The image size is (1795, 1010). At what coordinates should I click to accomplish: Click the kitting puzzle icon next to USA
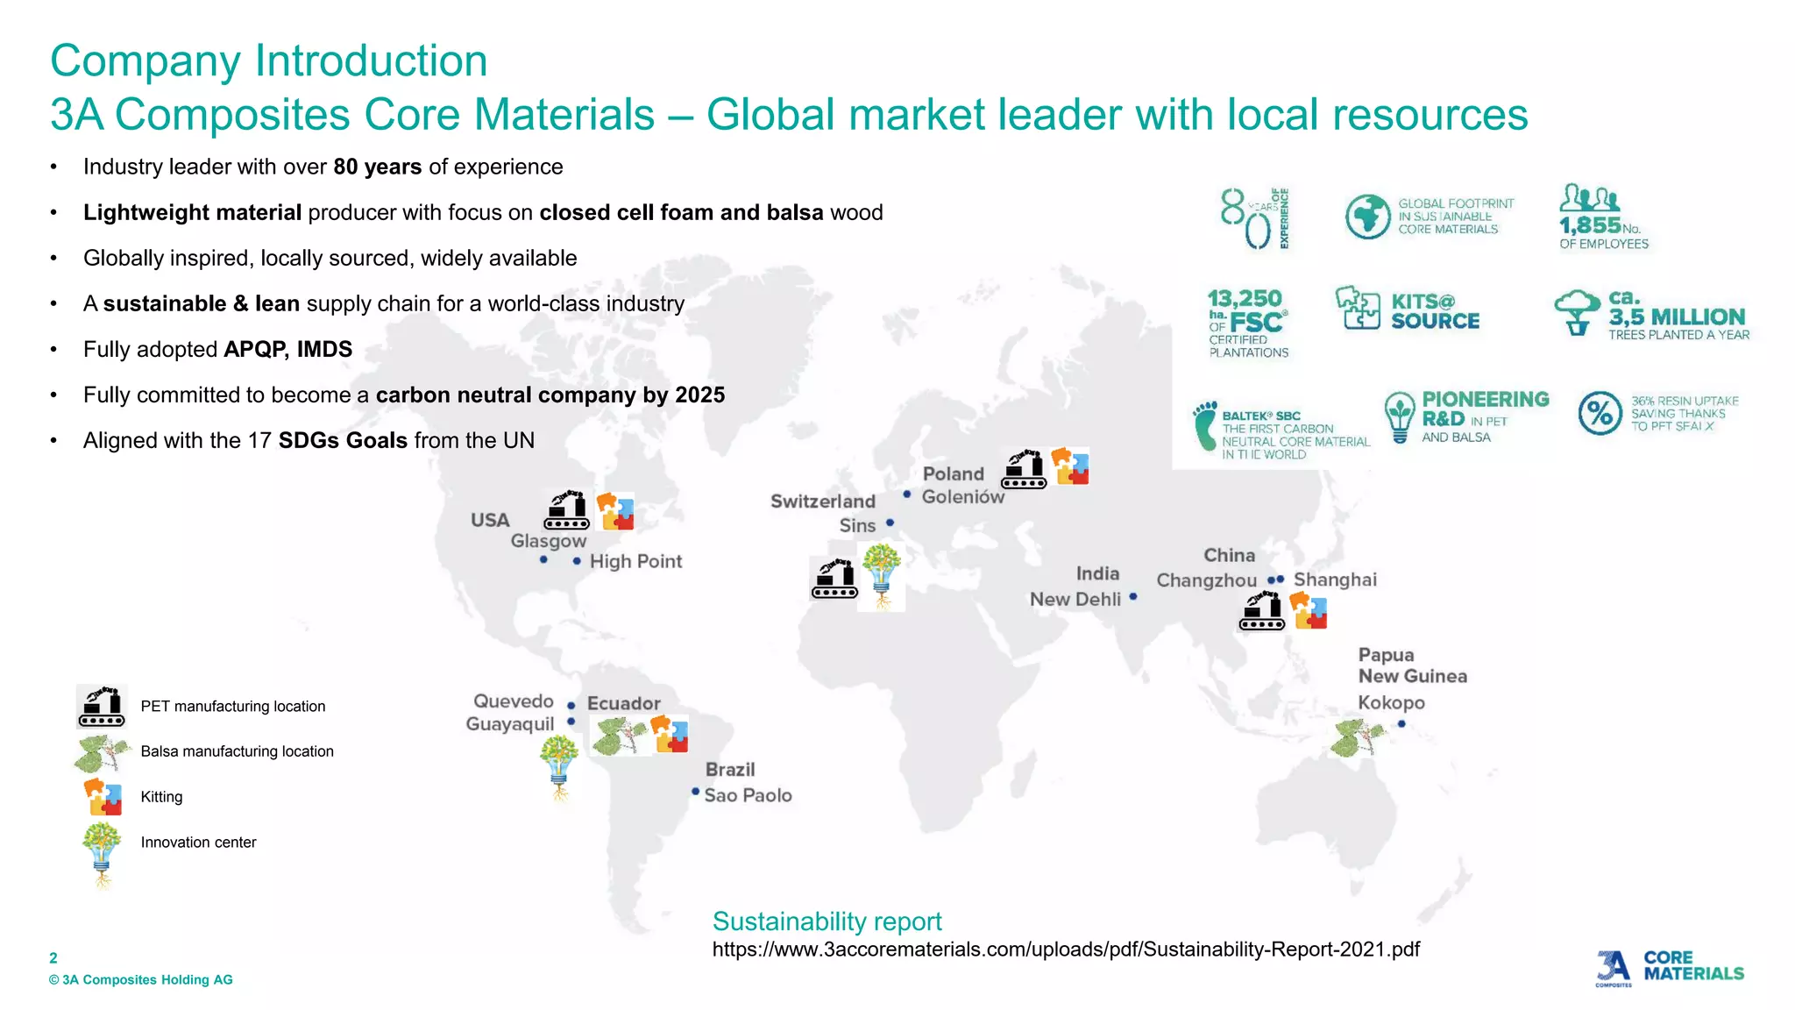615,511
